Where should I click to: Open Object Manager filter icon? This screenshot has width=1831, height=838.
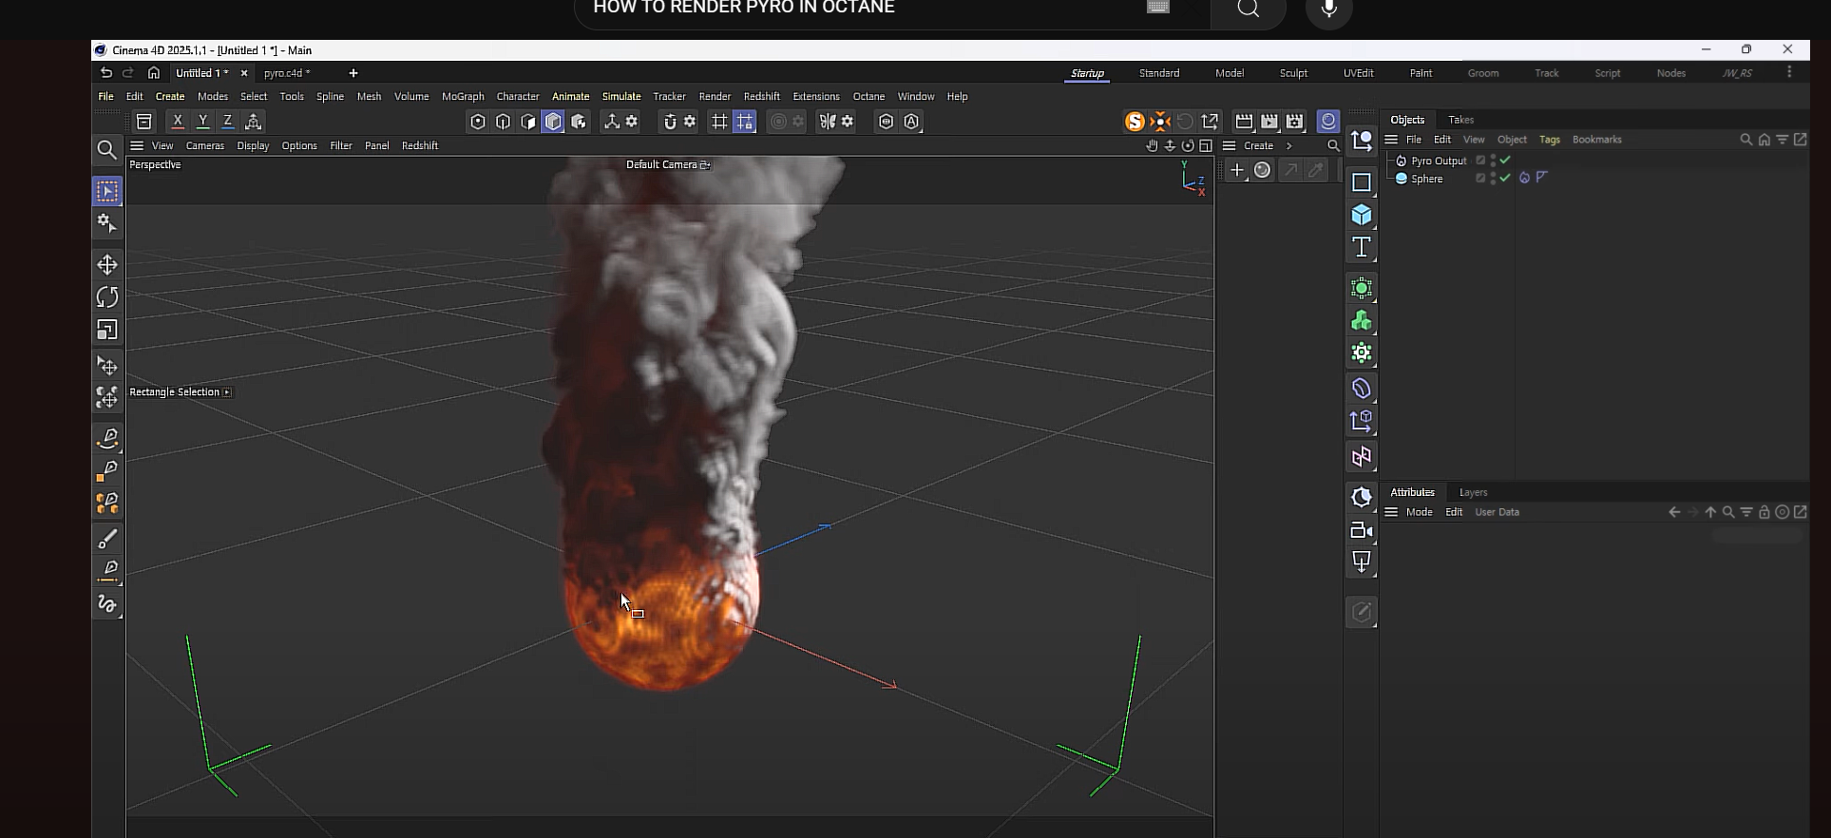pos(1783,140)
